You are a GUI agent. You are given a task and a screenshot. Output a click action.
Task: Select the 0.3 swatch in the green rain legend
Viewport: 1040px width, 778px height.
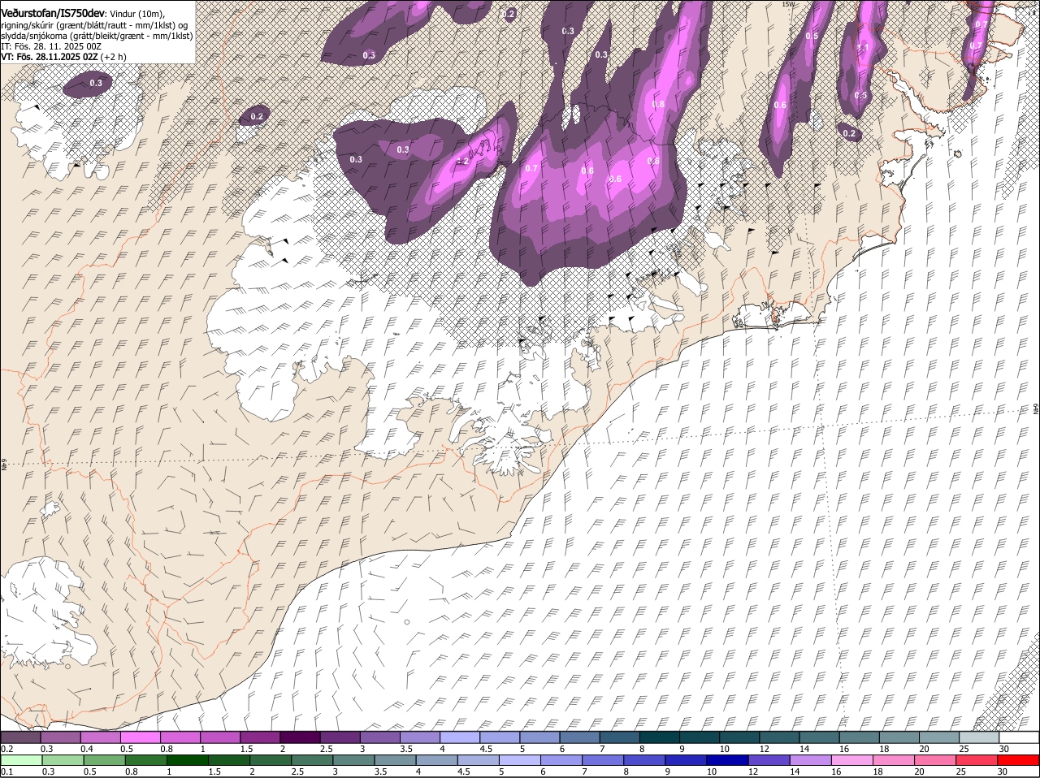[x=63, y=760]
